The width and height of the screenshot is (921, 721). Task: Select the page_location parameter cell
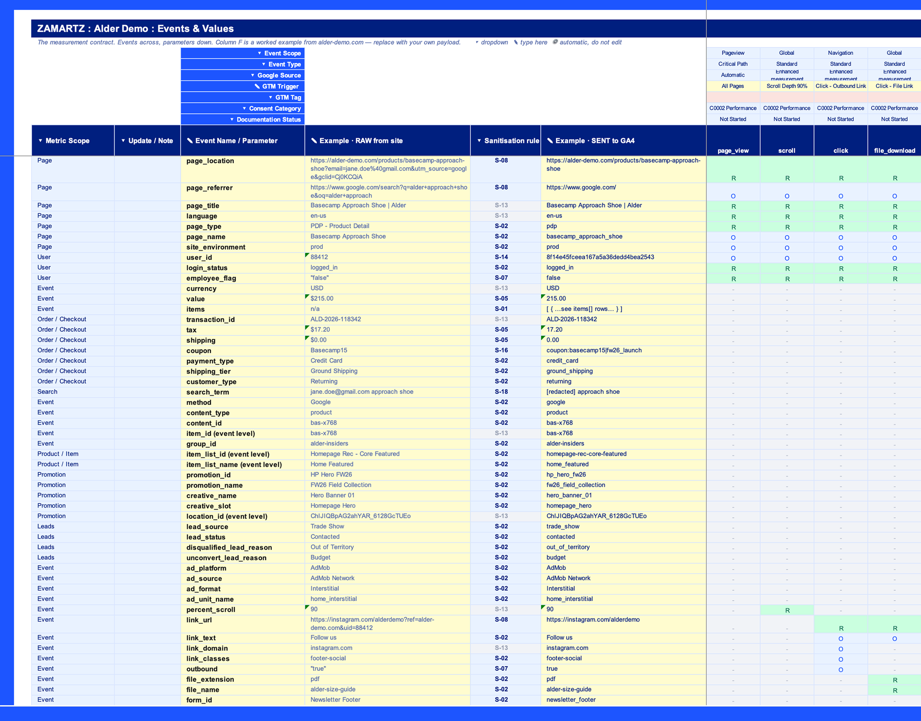pos(243,169)
